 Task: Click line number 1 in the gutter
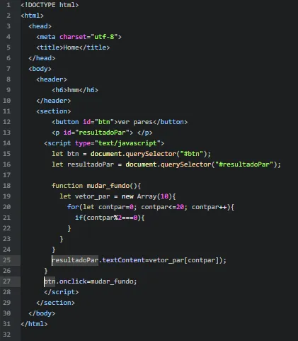pos(8,5)
